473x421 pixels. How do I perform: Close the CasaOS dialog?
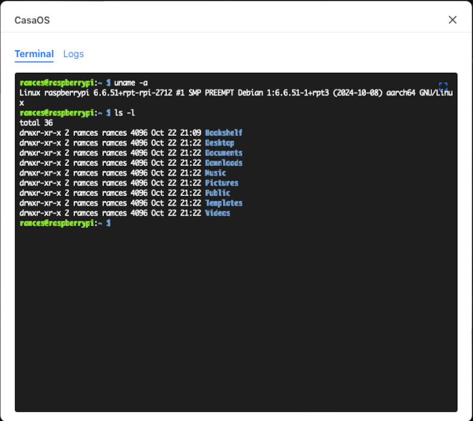[452, 20]
